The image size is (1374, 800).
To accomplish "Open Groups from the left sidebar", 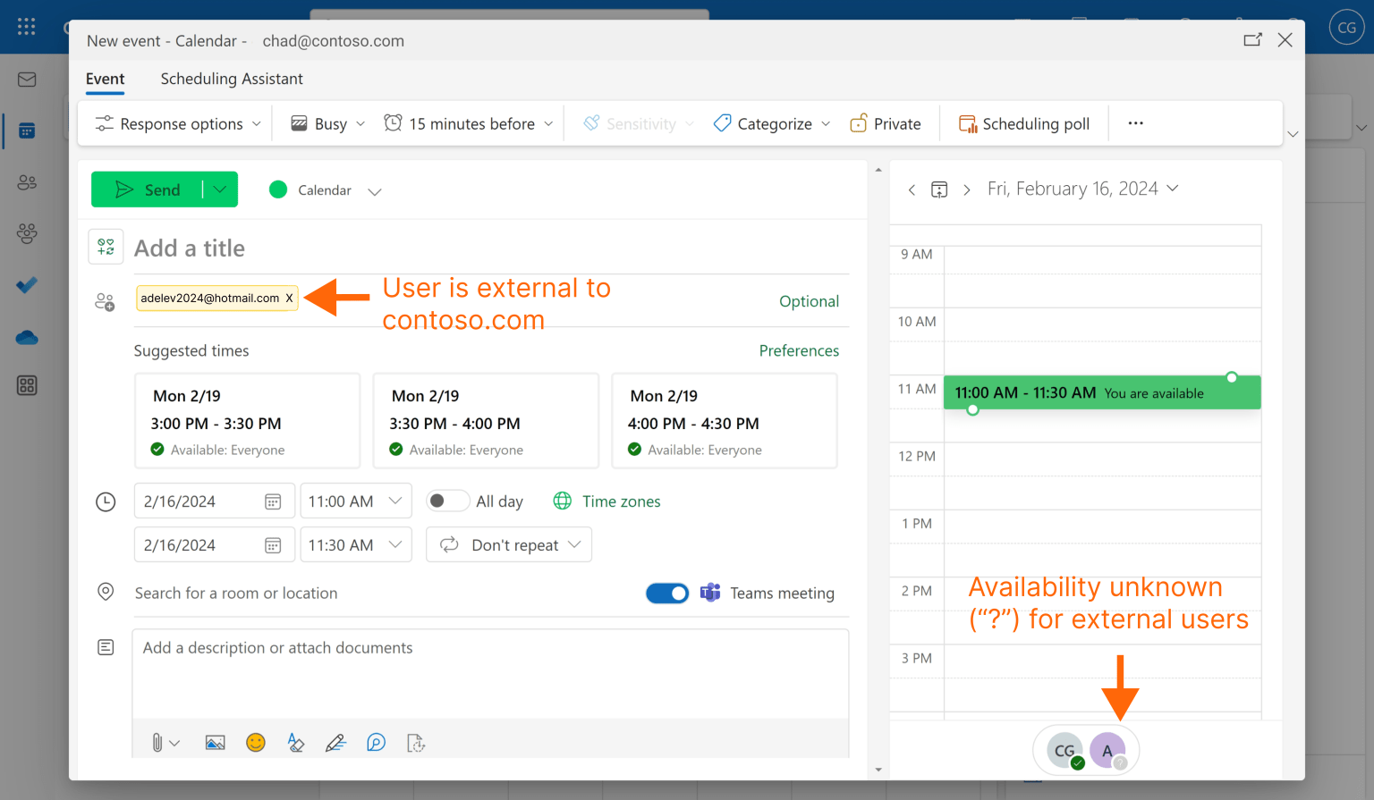I will click(x=27, y=234).
